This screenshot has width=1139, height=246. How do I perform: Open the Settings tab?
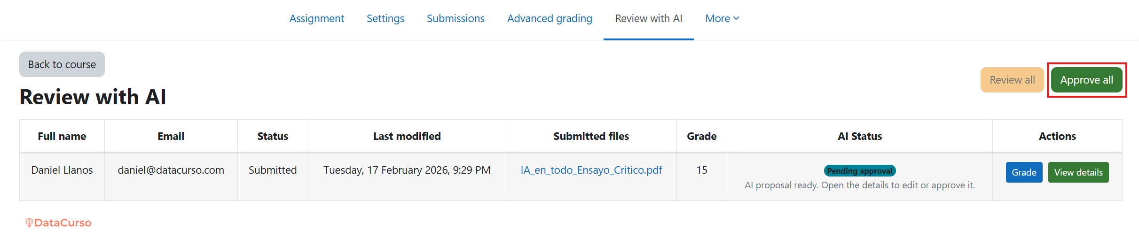[x=385, y=18]
